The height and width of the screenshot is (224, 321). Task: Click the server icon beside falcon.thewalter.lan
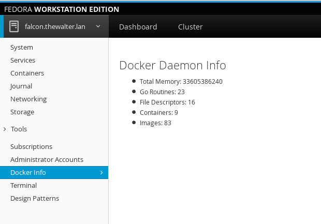coord(14,27)
